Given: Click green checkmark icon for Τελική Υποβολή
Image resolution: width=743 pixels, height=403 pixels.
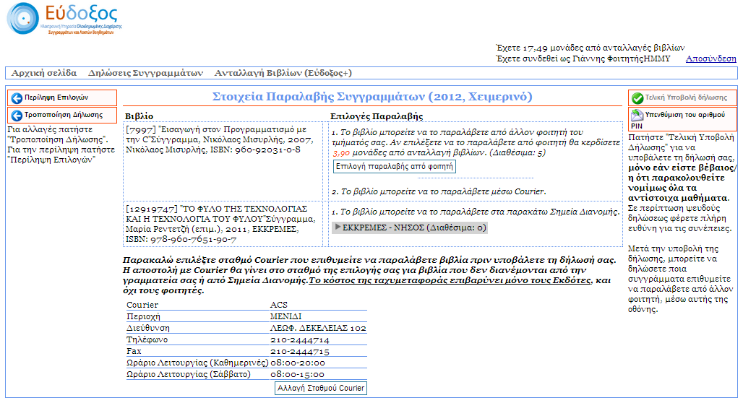Looking at the screenshot, I should point(637,98).
